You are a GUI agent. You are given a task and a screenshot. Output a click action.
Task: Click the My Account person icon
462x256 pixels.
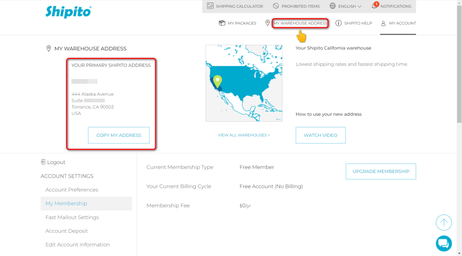383,23
